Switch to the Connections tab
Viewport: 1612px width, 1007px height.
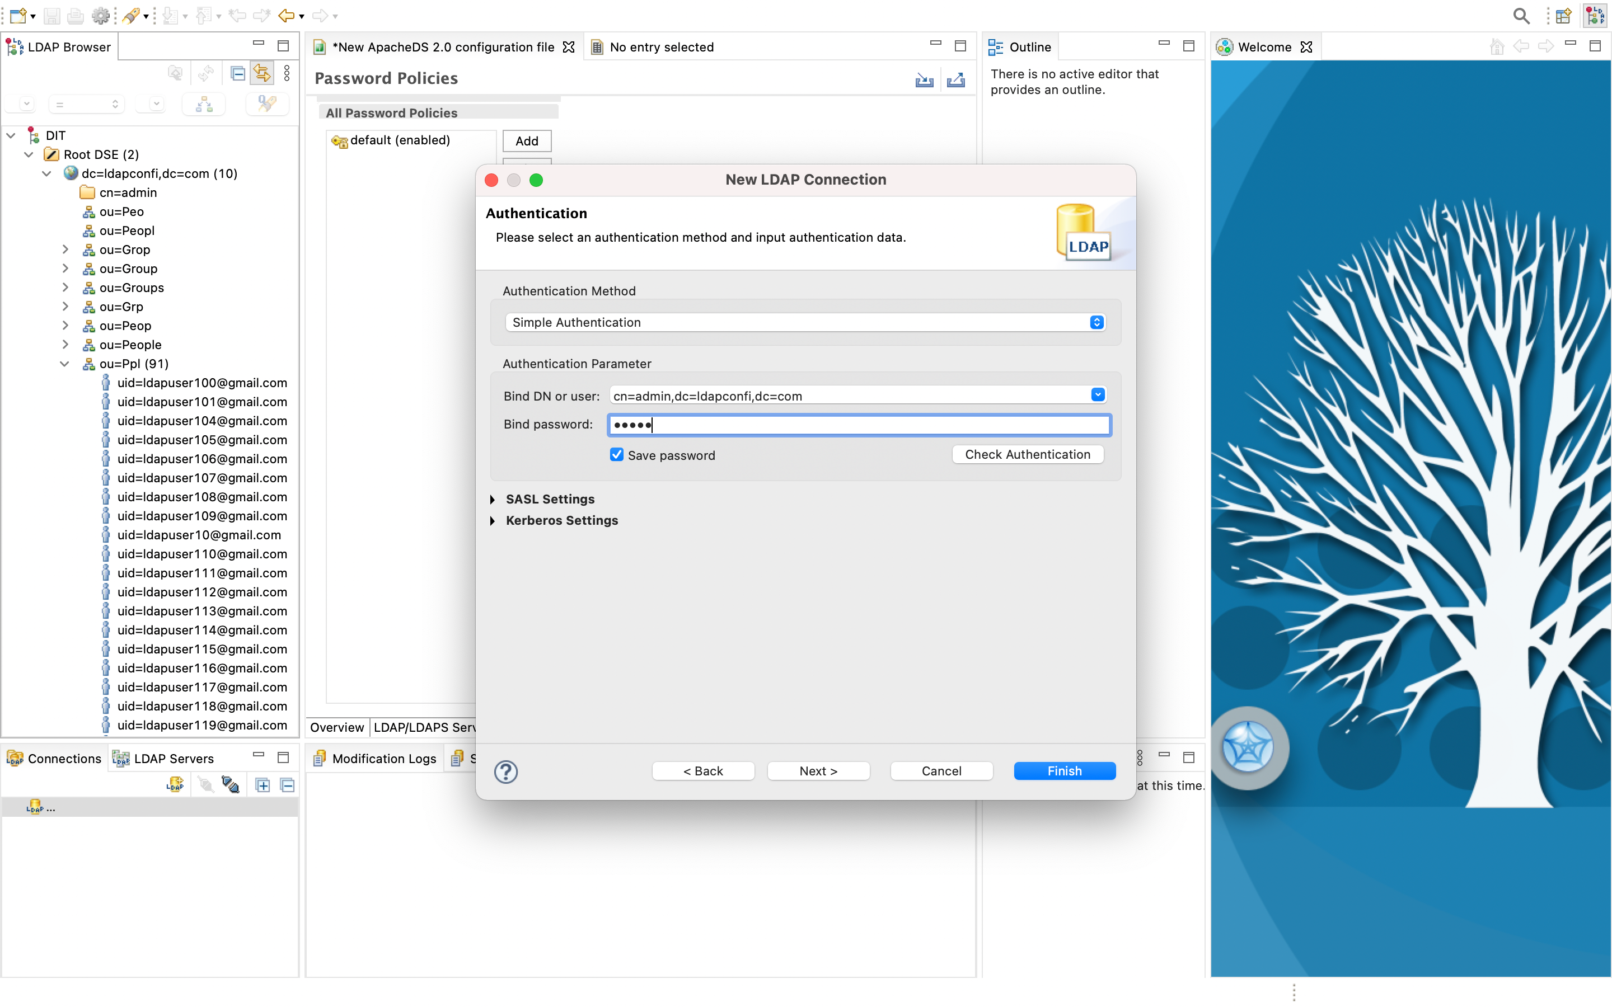(x=54, y=759)
